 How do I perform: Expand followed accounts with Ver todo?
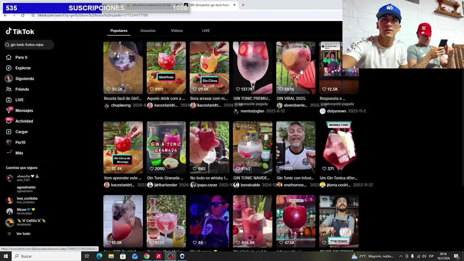click(23, 234)
